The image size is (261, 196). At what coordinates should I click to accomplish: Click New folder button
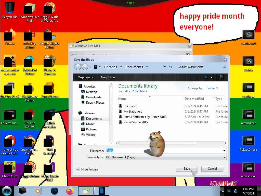108,77
